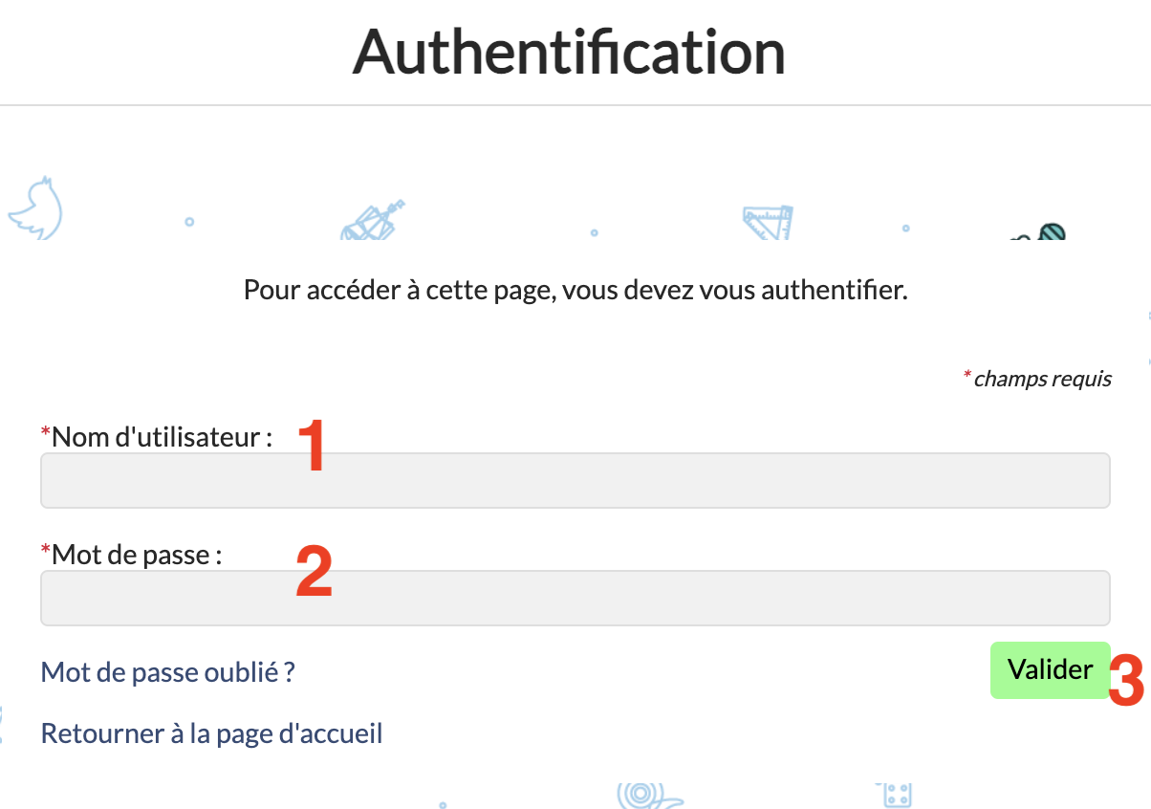1151x809 pixels.
Task: Click the Nom d'utilisateur label
Action: pos(162,437)
